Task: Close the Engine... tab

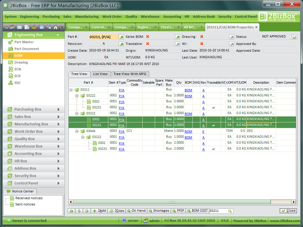Action: (155, 27)
